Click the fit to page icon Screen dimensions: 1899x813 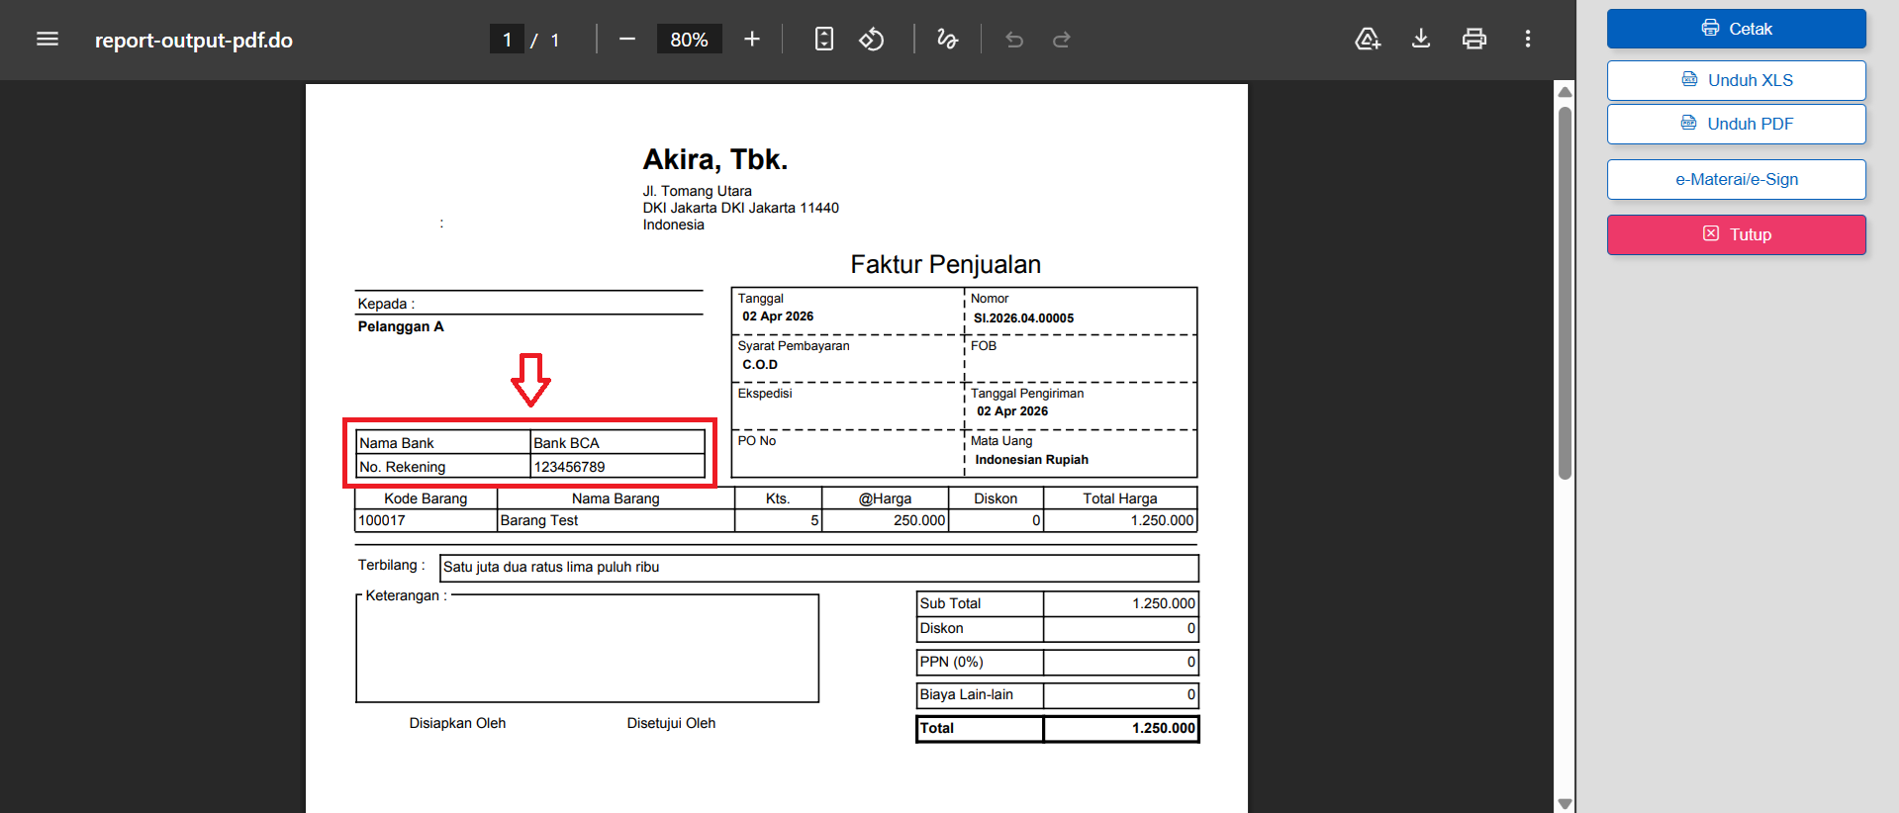point(823,40)
